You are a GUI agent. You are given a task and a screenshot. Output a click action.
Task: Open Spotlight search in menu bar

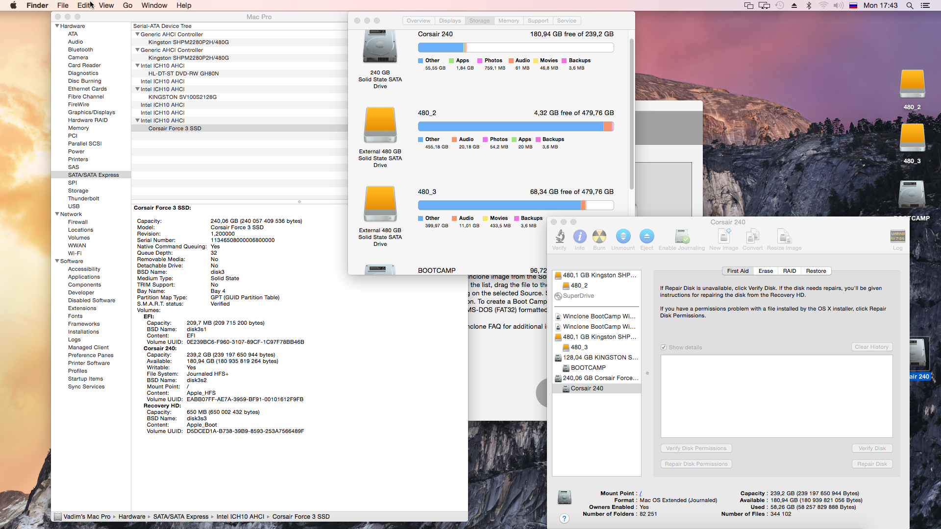[910, 5]
